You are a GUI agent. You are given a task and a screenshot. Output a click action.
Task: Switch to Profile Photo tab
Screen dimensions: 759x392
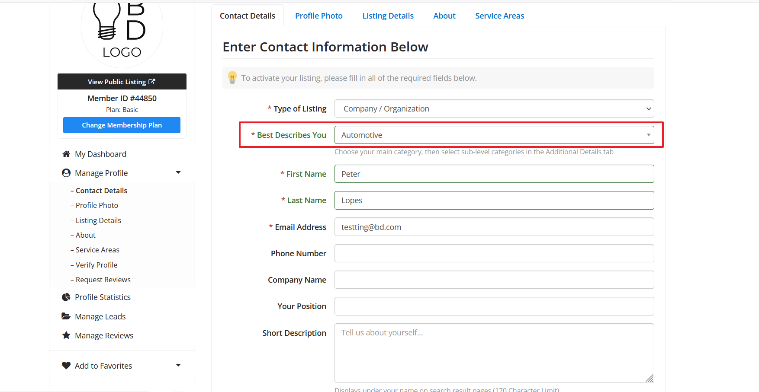(319, 16)
